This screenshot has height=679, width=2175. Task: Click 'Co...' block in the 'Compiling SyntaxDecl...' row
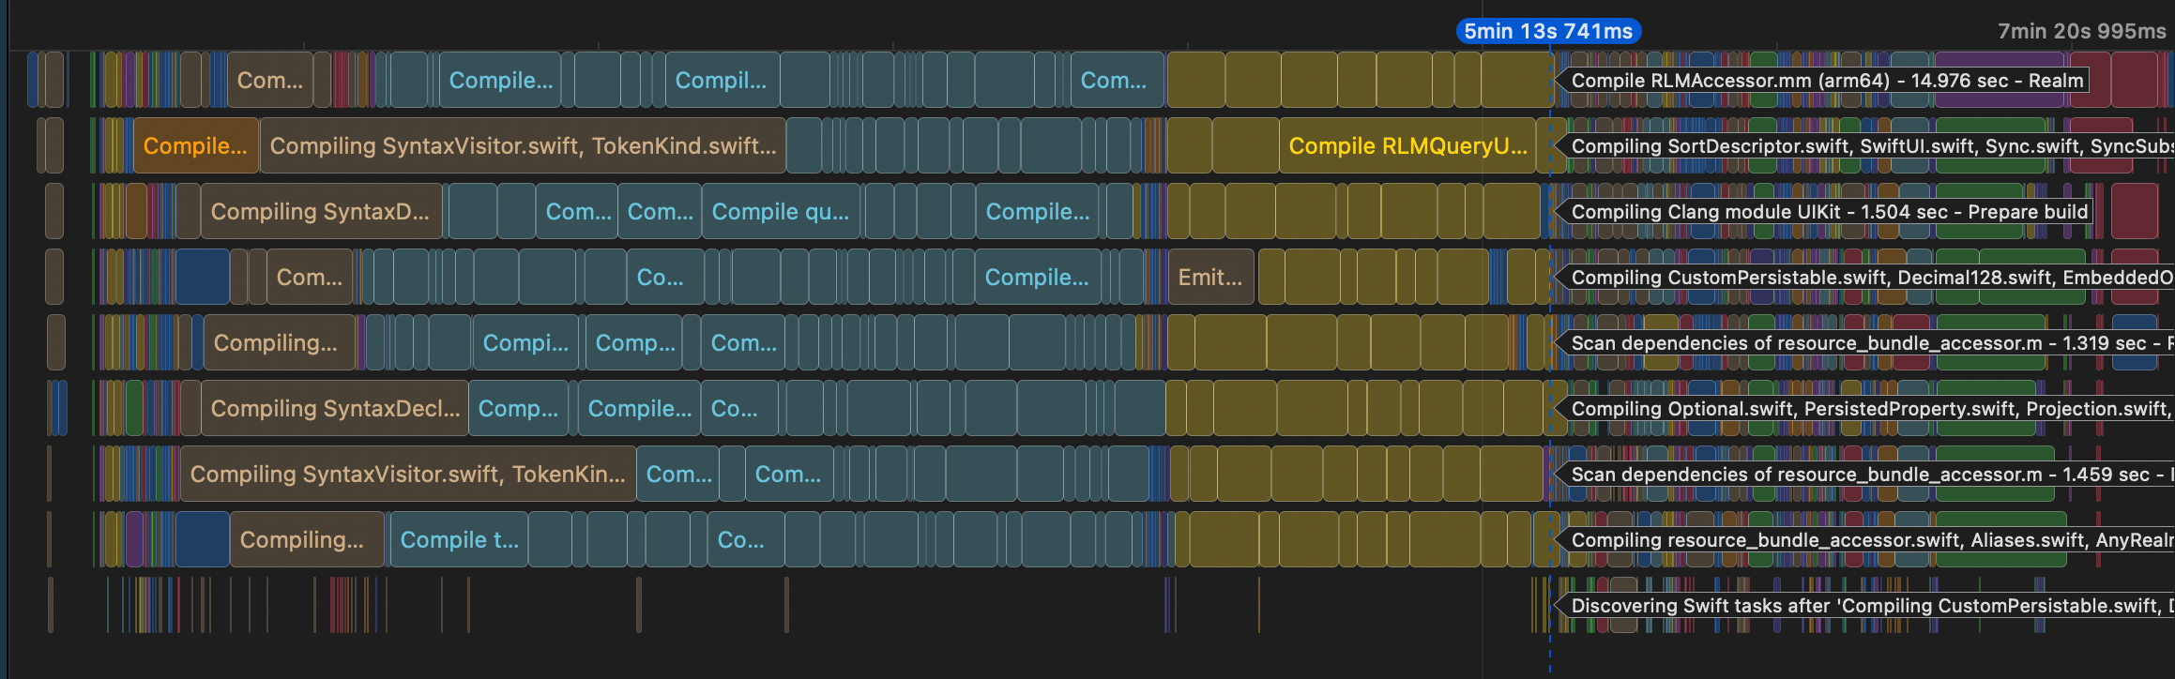[739, 408]
